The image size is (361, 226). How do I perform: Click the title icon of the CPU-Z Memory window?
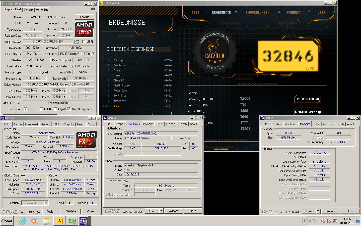pyautogui.click(x=262, y=118)
